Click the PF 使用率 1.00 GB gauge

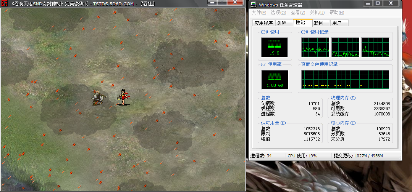click(x=274, y=80)
